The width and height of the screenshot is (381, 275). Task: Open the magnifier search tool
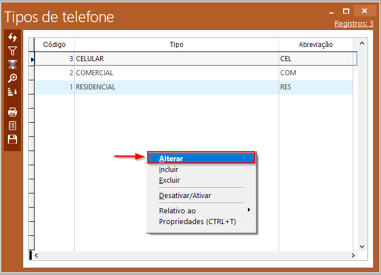[12, 78]
